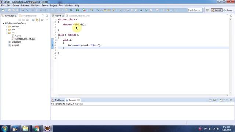Click line number 14 in the editor gutter
Screen dimensions: 235x132
point(55,53)
